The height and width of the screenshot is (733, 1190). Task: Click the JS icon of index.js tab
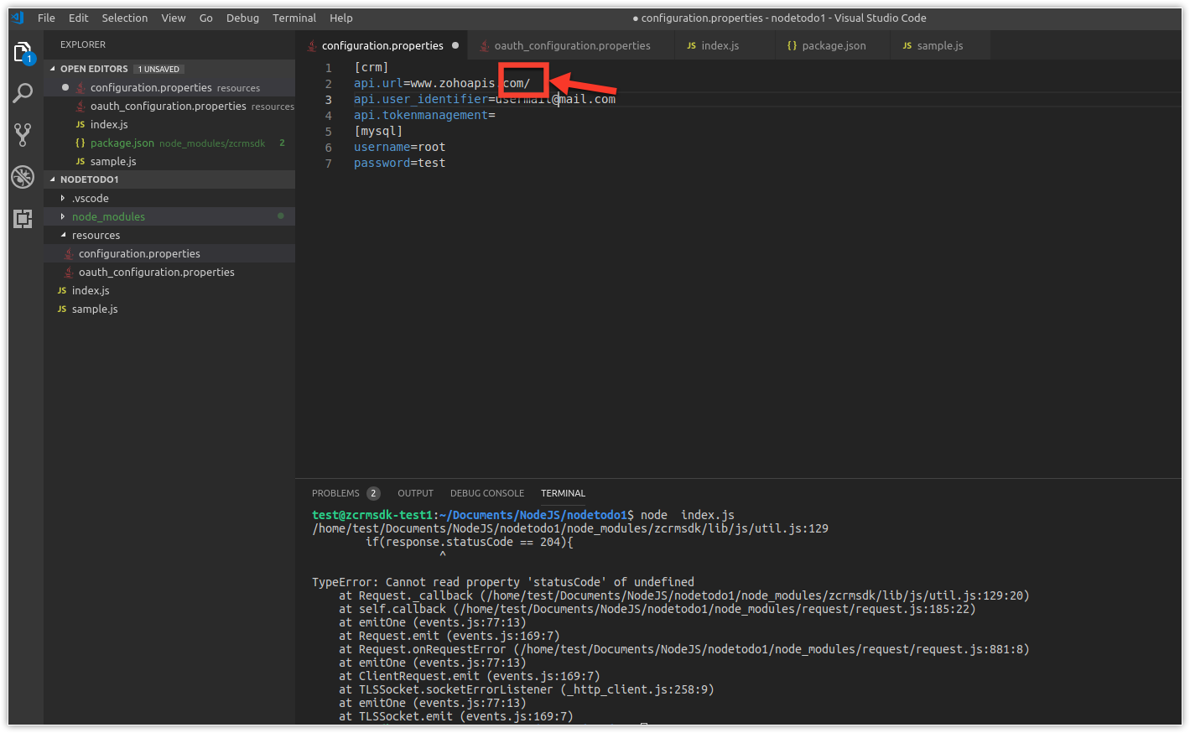point(692,45)
